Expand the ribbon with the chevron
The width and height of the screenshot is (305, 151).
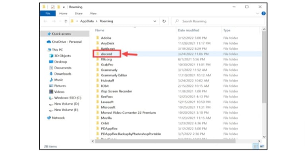[x=257, y=14]
